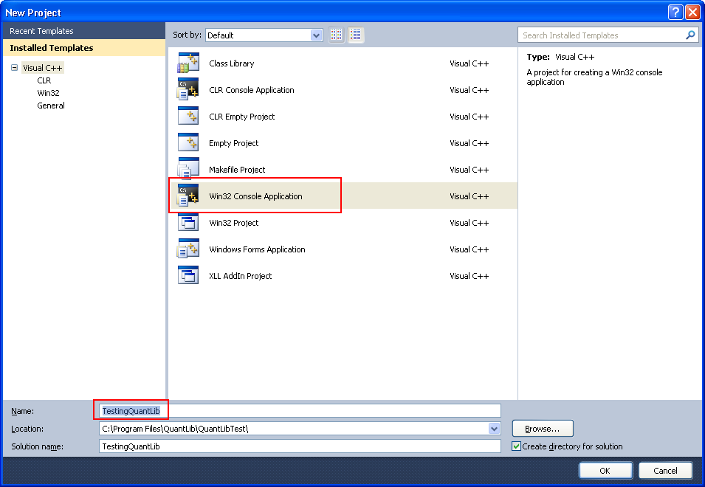Click the CLR Empty Project icon

tap(188, 116)
